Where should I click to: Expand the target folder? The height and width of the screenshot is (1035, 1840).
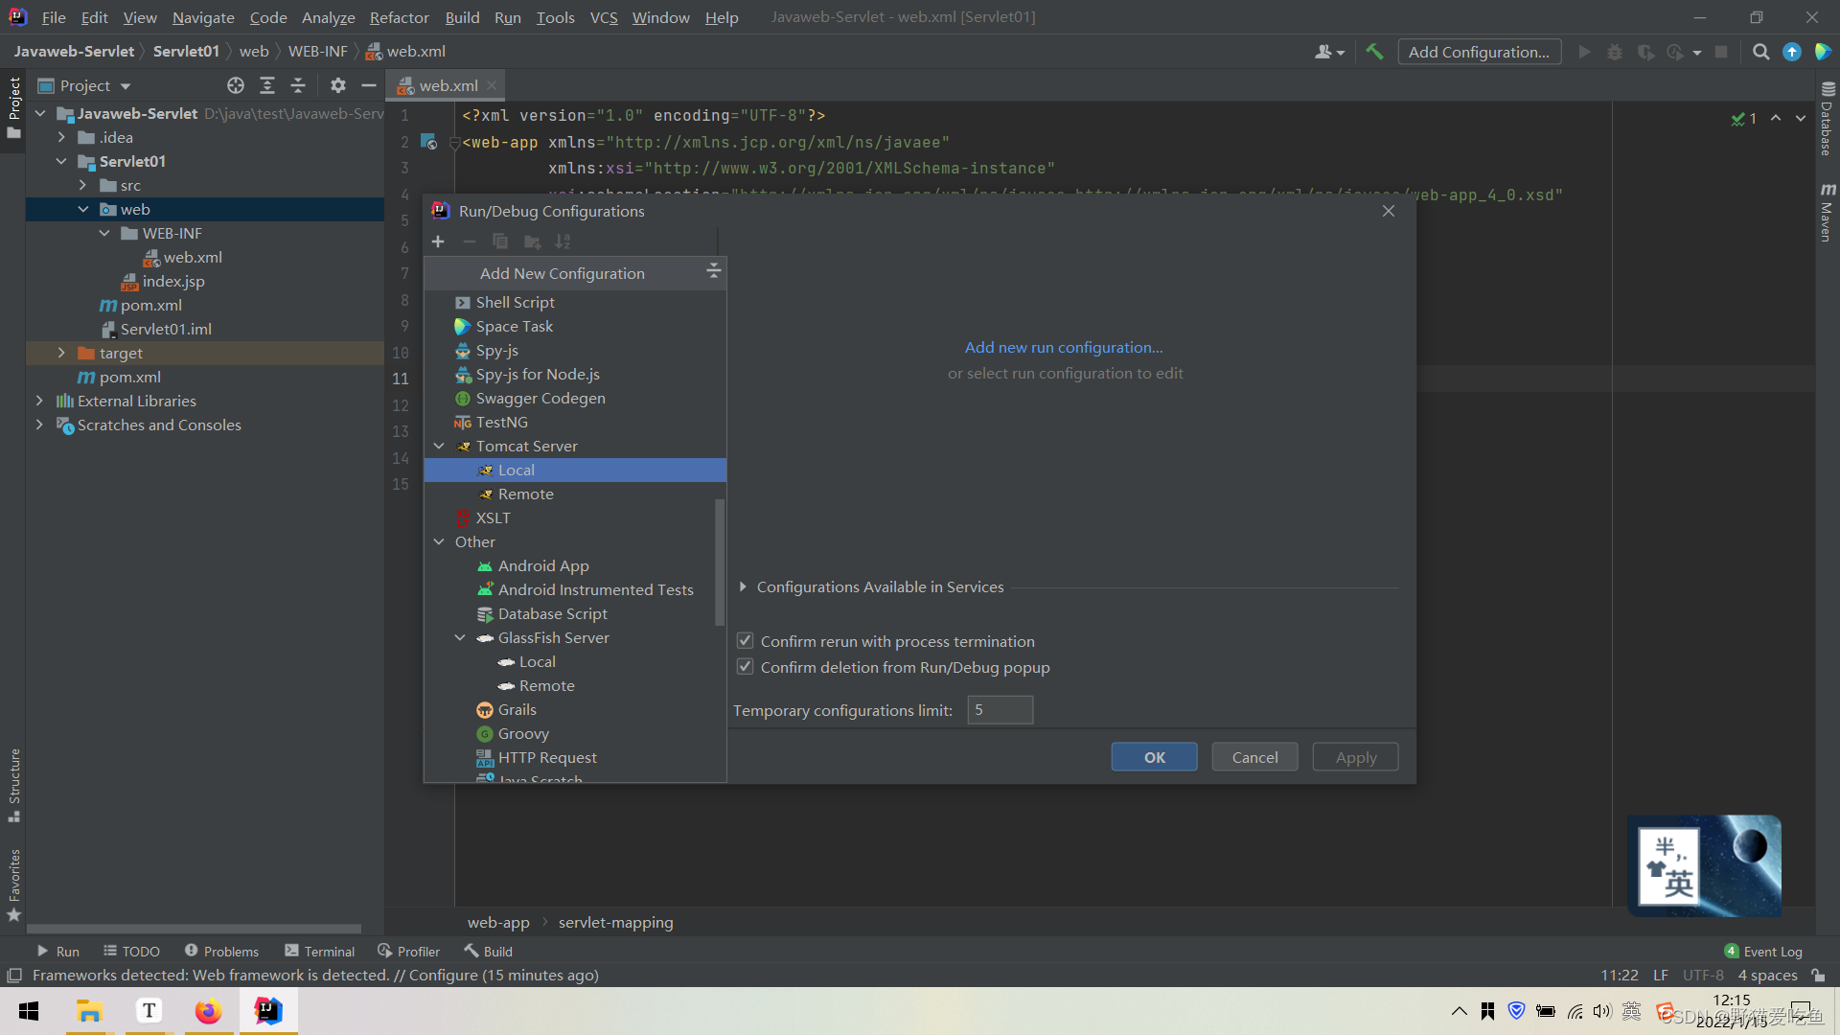[61, 353]
